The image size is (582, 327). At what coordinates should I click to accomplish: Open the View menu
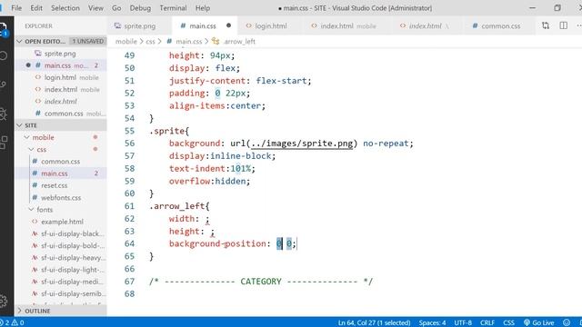pyautogui.click(x=95, y=8)
